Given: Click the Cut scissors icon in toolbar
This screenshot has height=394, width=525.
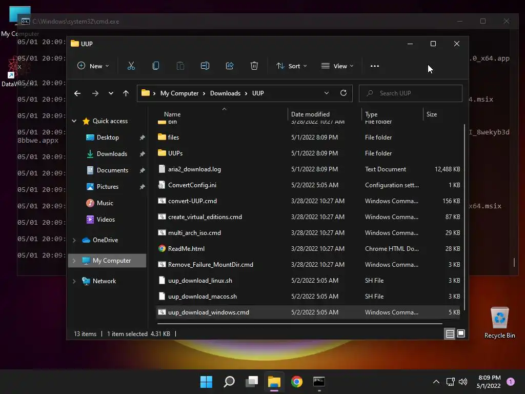Looking at the screenshot, I should coord(131,66).
